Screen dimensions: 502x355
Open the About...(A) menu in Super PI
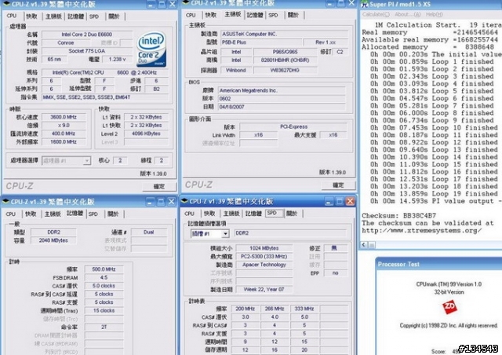tap(408, 14)
